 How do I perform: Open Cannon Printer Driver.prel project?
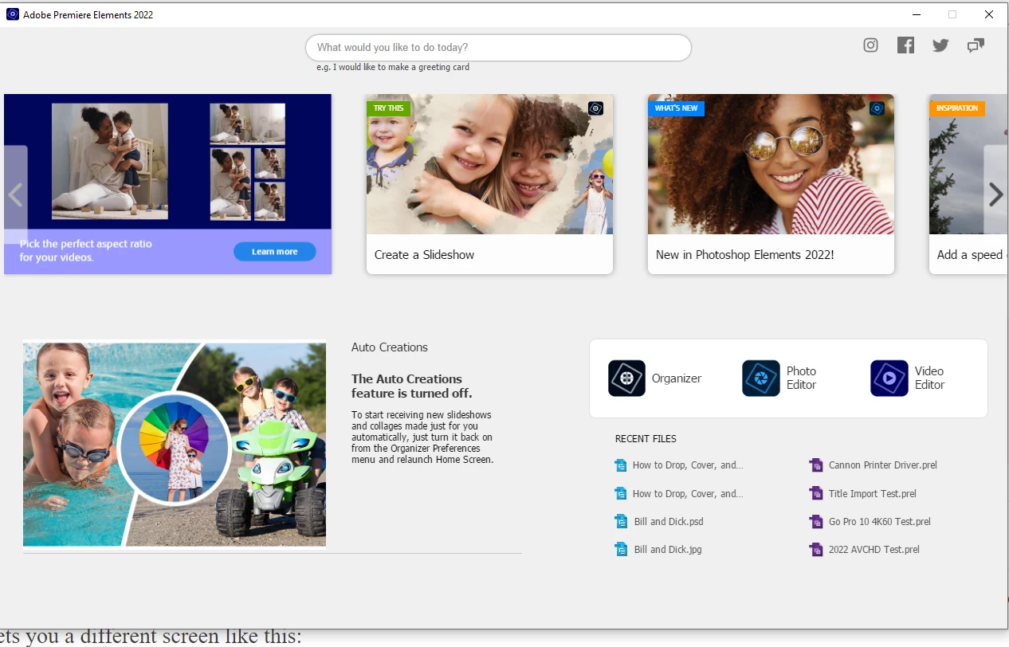883,465
